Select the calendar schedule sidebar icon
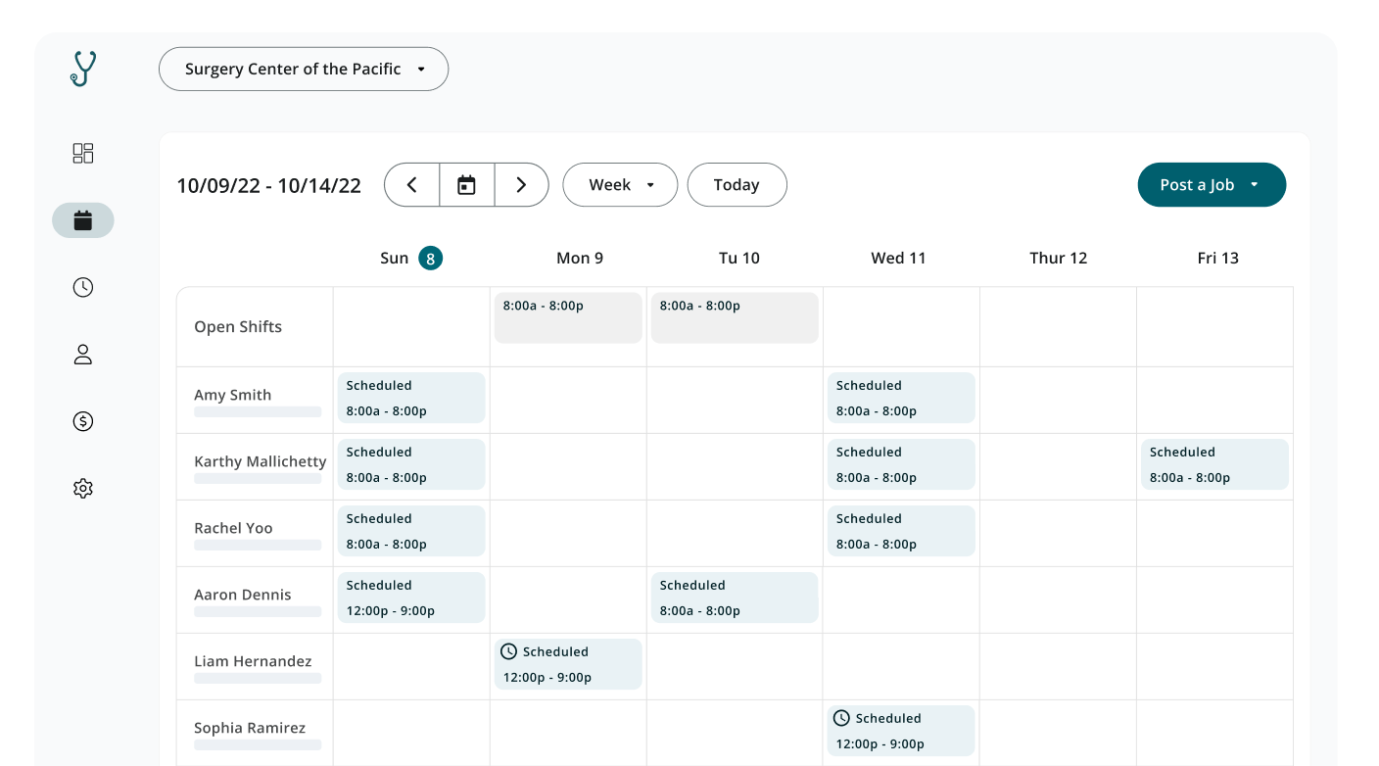The image size is (1379, 766). (x=83, y=220)
